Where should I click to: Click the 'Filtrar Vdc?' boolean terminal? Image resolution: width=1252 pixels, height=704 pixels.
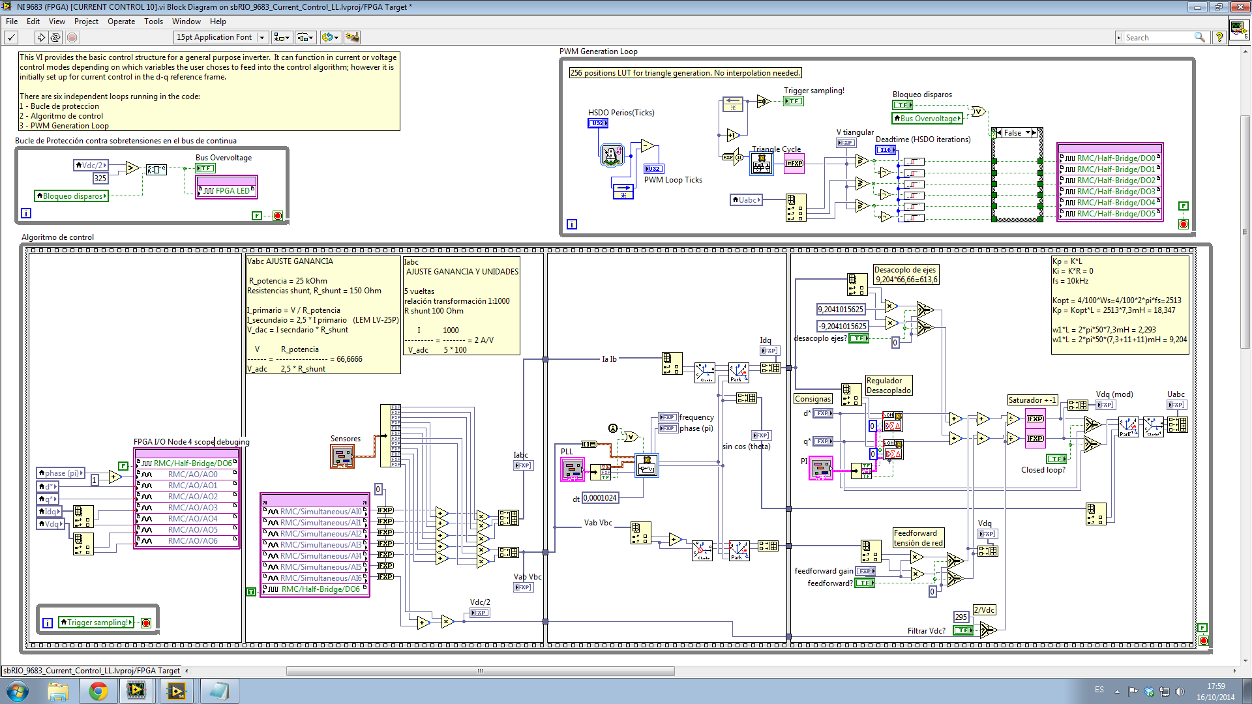point(963,630)
